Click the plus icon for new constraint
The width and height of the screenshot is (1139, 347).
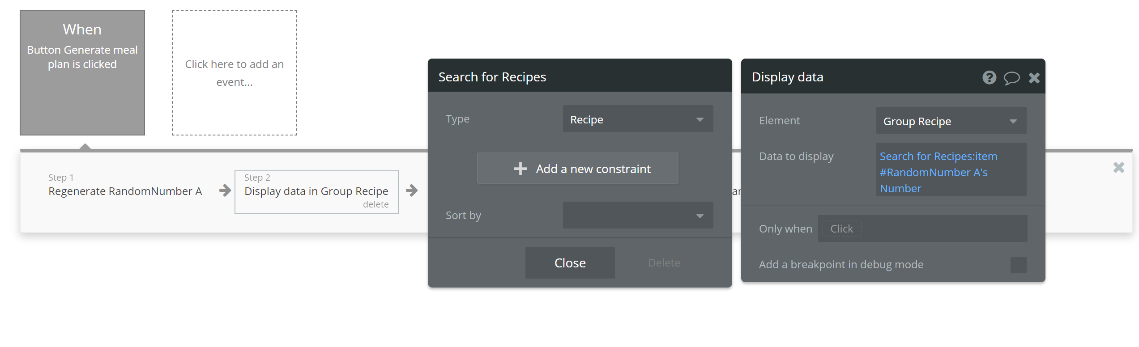(x=520, y=169)
